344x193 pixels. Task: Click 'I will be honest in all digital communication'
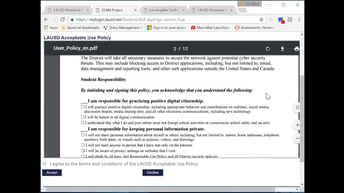pyautogui.click(x=120, y=117)
